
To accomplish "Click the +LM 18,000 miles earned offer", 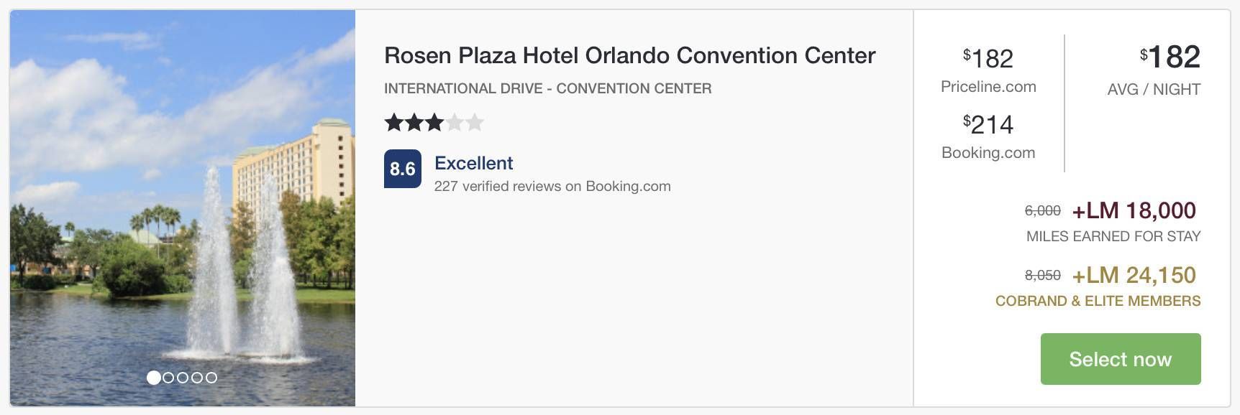I will pos(1134,210).
